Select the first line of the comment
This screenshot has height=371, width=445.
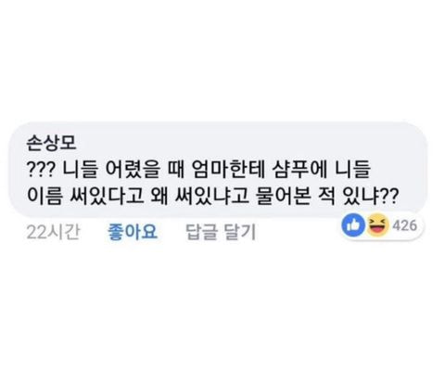click(x=198, y=170)
